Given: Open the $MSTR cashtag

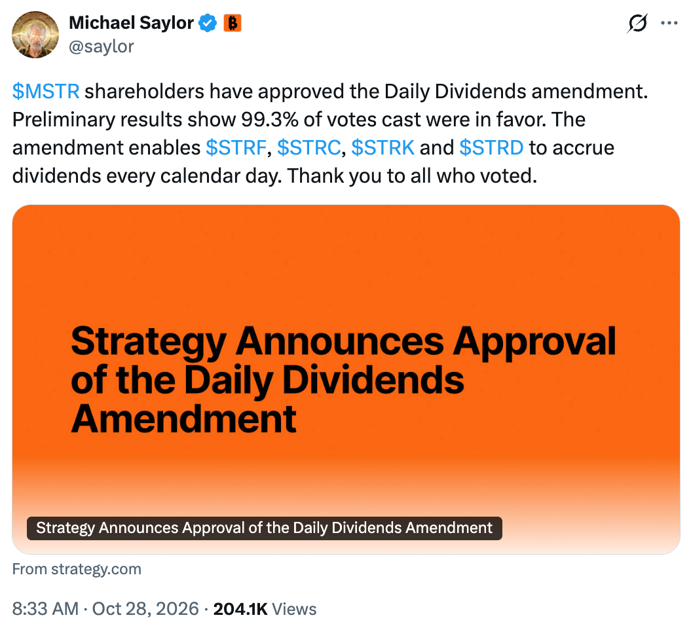Looking at the screenshot, I should tap(46, 91).
